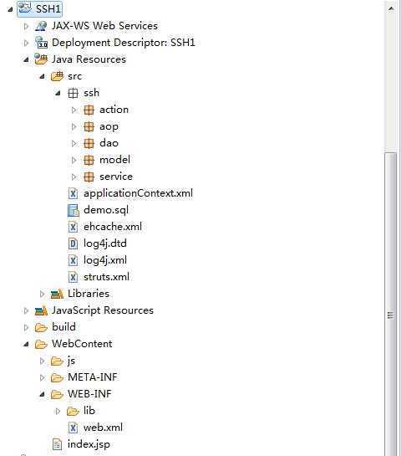Click the log4j.dtd file icon
Viewport: 401px width, 456px height.
73,243
